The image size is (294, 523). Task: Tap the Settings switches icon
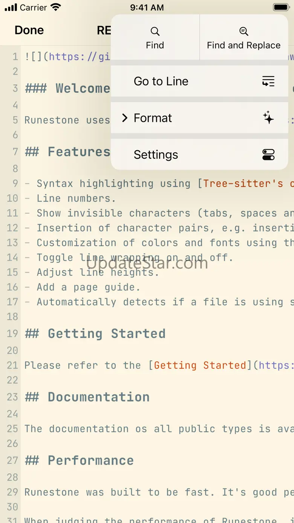[x=268, y=155]
